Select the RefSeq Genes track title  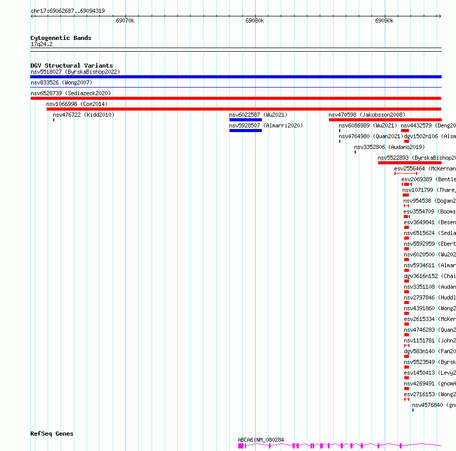pyautogui.click(x=52, y=434)
